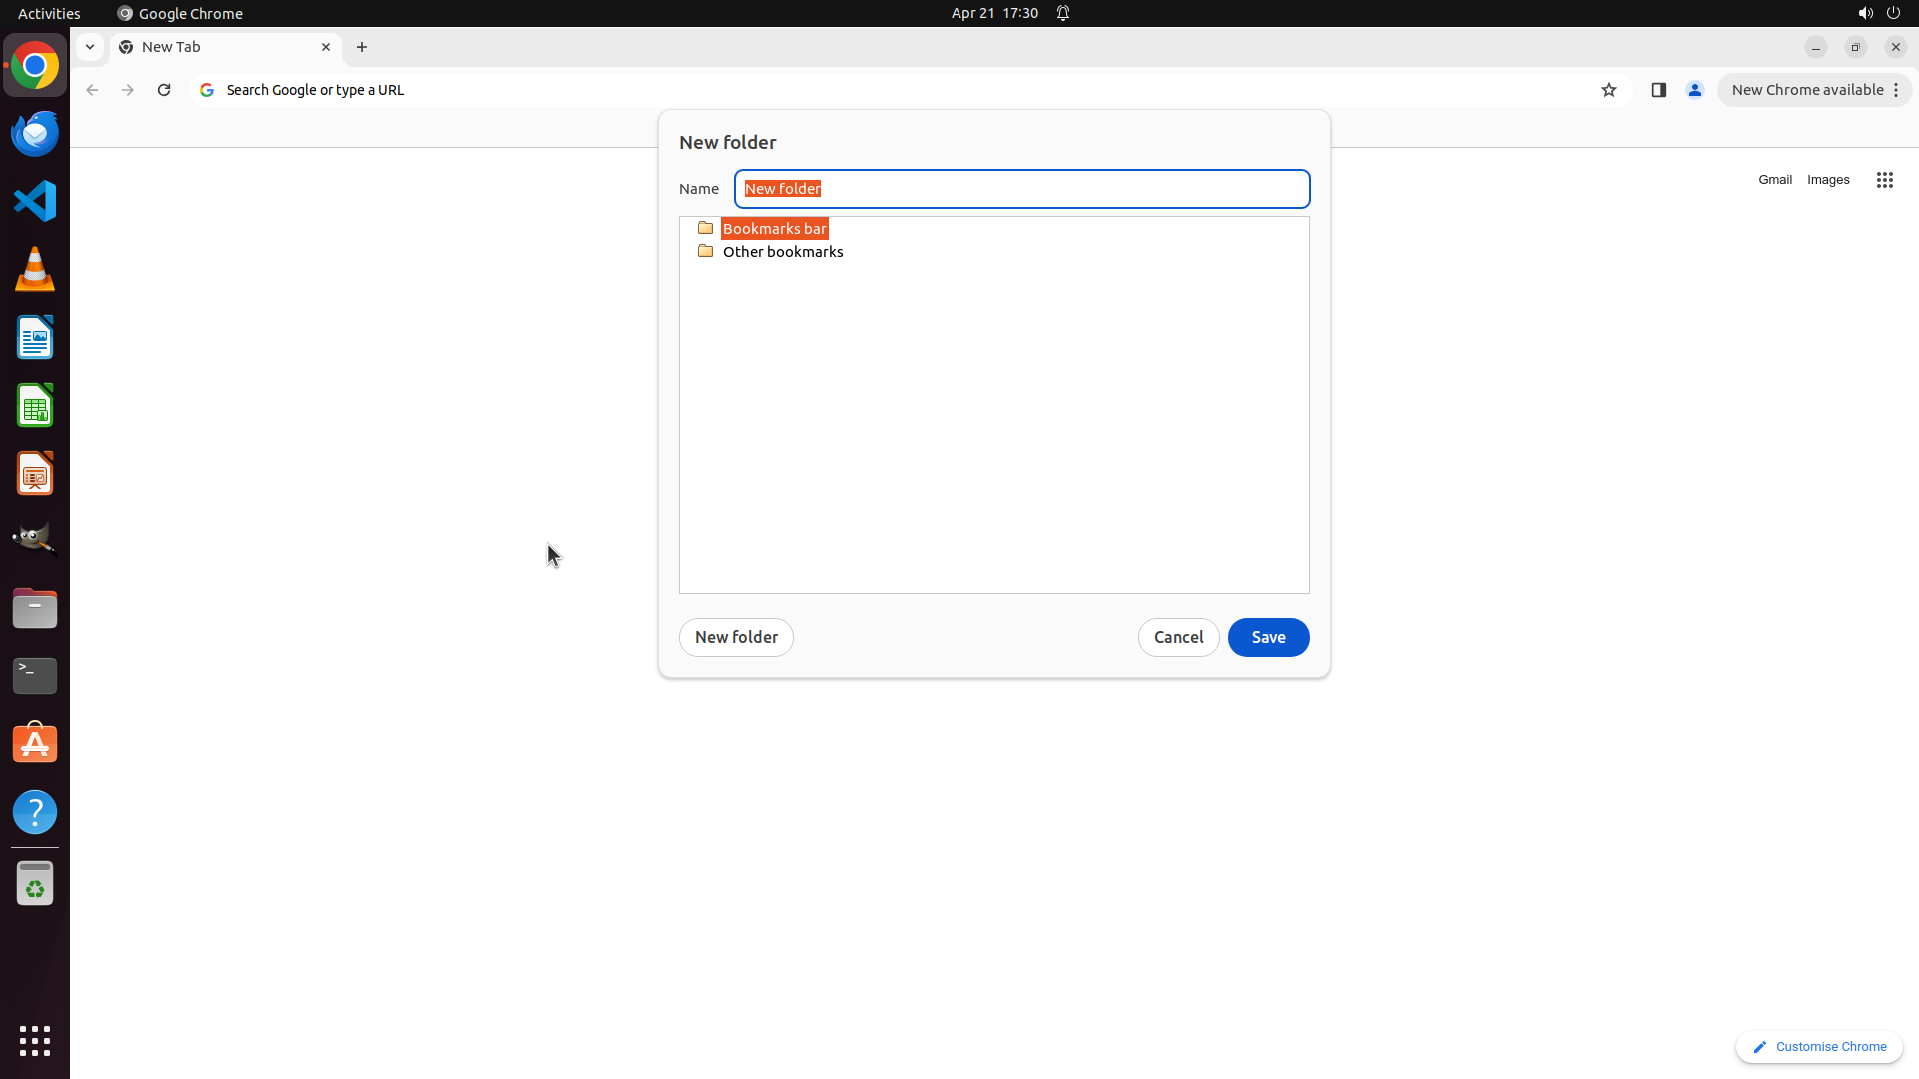
Task: Reload the current page
Action: [x=164, y=90]
